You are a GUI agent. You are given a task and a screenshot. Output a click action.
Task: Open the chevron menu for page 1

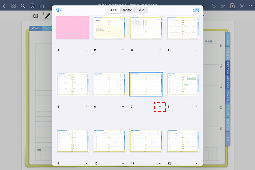86,50
